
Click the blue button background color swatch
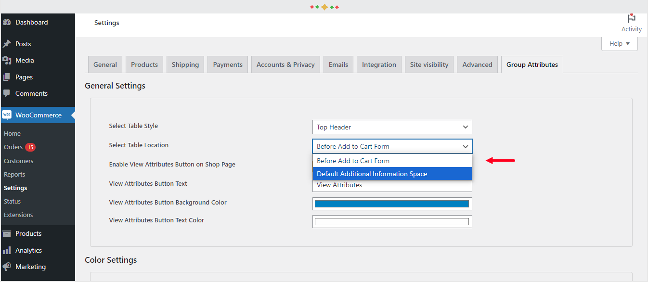(391, 203)
